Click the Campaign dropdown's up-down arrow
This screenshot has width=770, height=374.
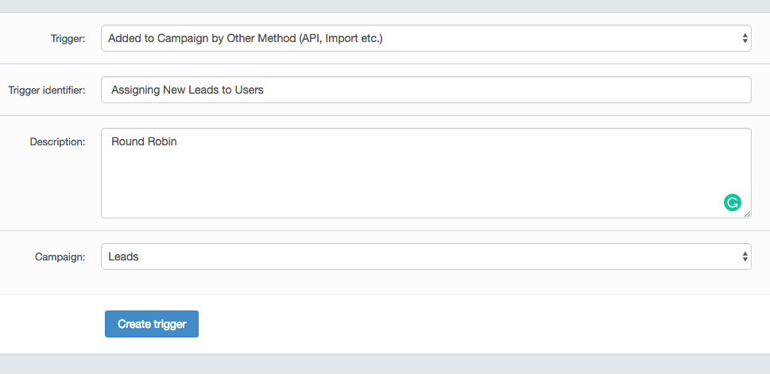point(745,256)
